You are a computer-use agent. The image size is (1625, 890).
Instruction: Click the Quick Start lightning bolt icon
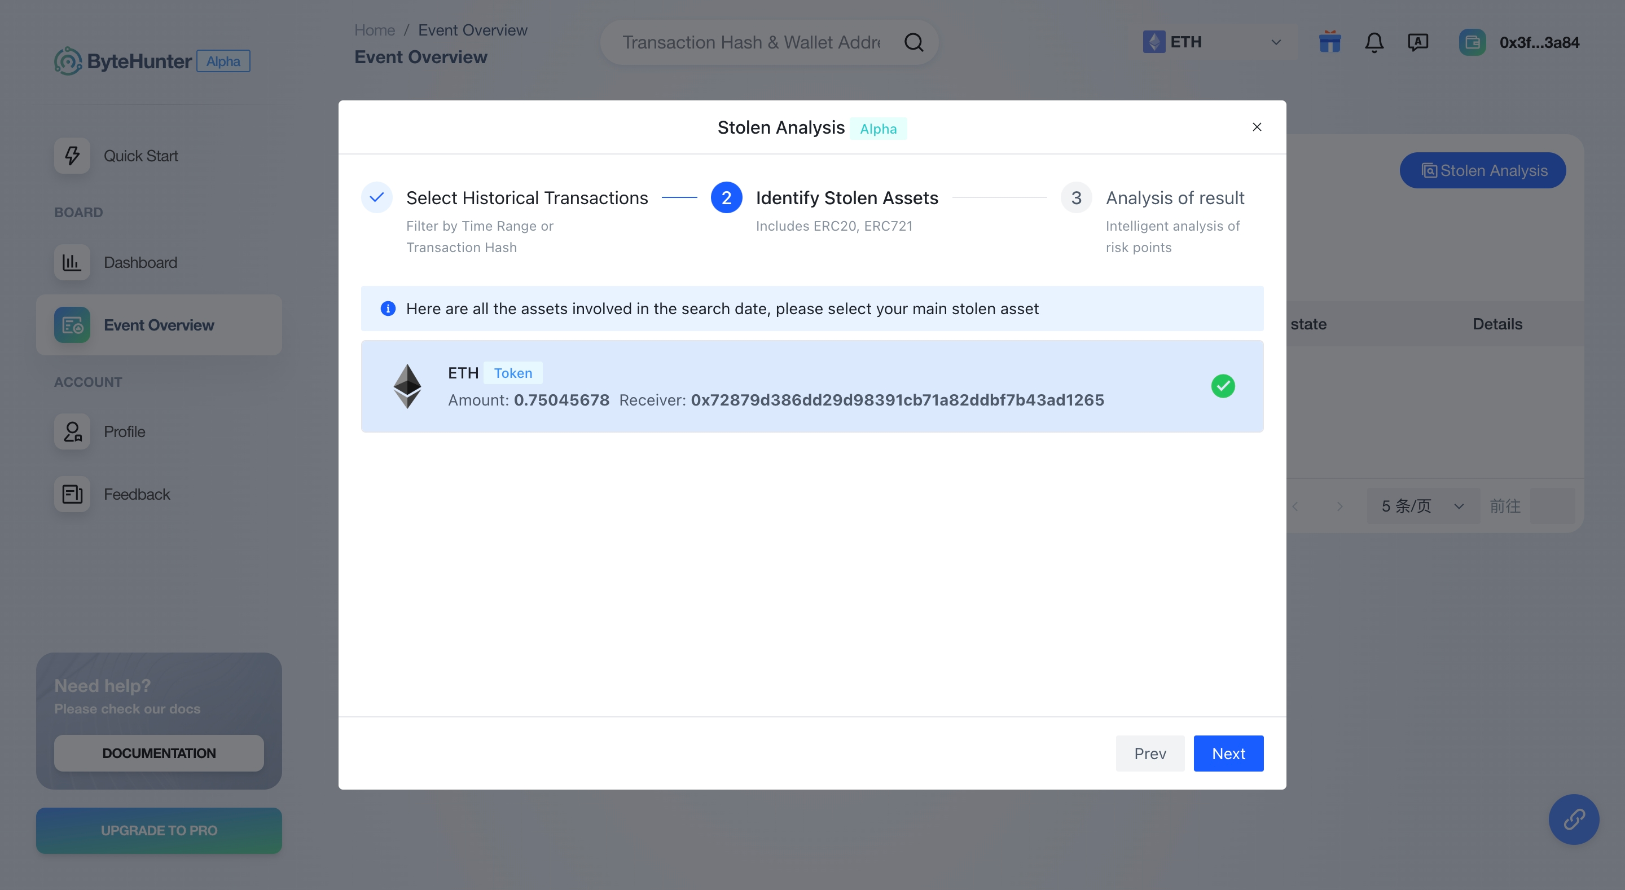tap(71, 155)
